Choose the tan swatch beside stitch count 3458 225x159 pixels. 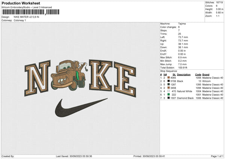(x=169, y=88)
